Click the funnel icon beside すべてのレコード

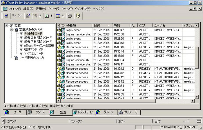click(x=21, y=54)
